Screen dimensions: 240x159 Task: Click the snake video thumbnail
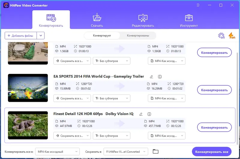pos(28,125)
